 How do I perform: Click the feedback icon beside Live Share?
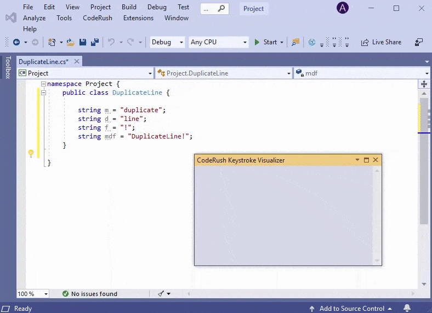tap(419, 42)
